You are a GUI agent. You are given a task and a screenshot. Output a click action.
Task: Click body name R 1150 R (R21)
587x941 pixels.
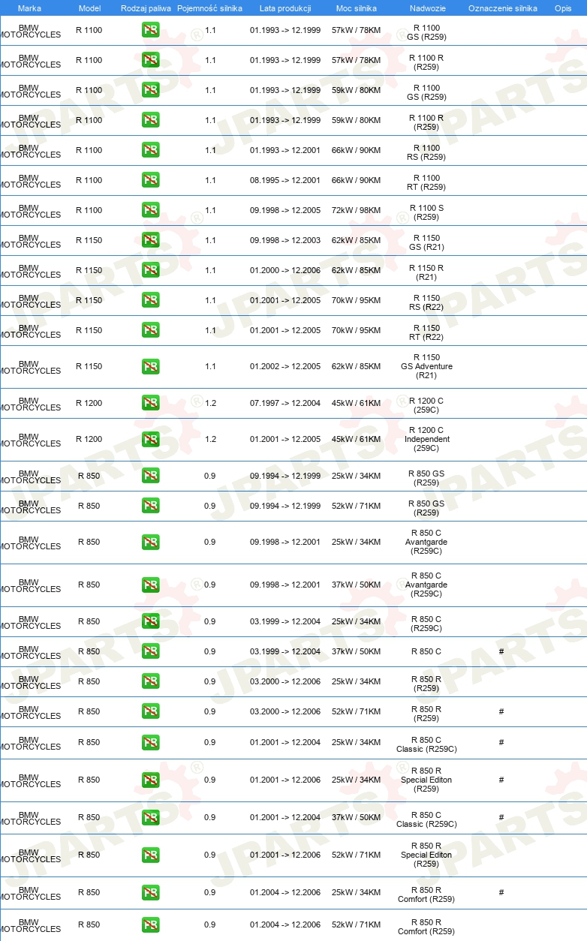(426, 272)
